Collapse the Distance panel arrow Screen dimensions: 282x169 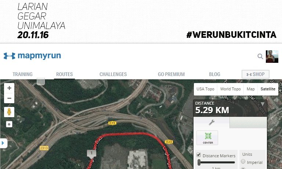pyautogui.click(x=263, y=104)
